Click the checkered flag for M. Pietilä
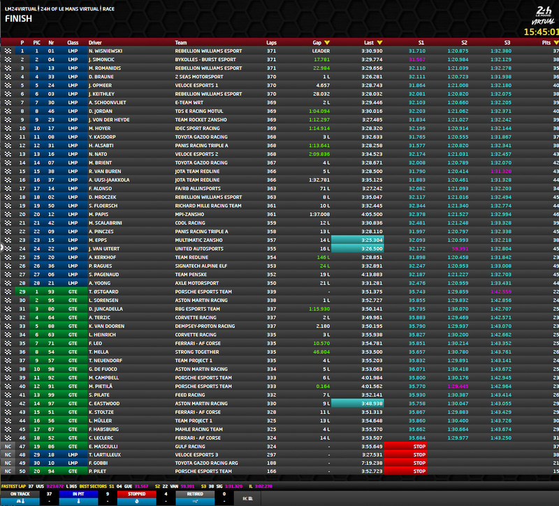Viewport: 559px width, 506px height. (8, 386)
